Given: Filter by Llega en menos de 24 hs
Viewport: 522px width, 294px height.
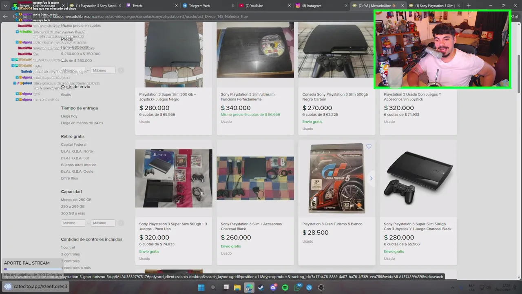Looking at the screenshot, I should (82, 123).
